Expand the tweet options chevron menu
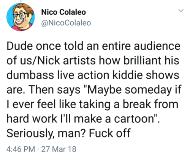 tap(181, 11)
